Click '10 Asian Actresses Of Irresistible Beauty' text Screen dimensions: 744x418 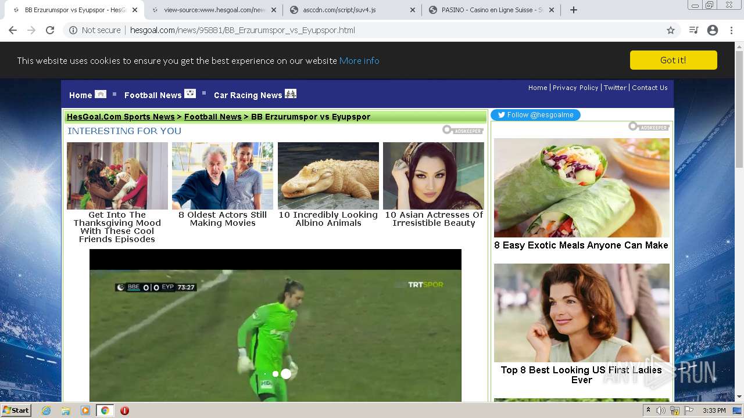pos(434,219)
